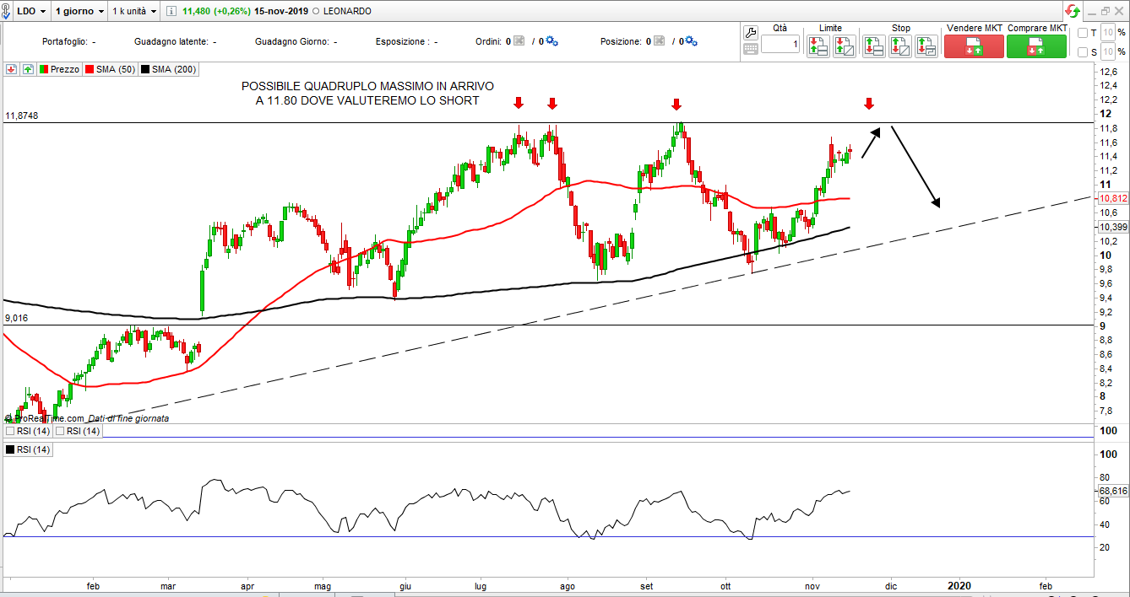The height and width of the screenshot is (597, 1130).
Task: Open the blue gears icon beside Ordini
Action: click(551, 41)
